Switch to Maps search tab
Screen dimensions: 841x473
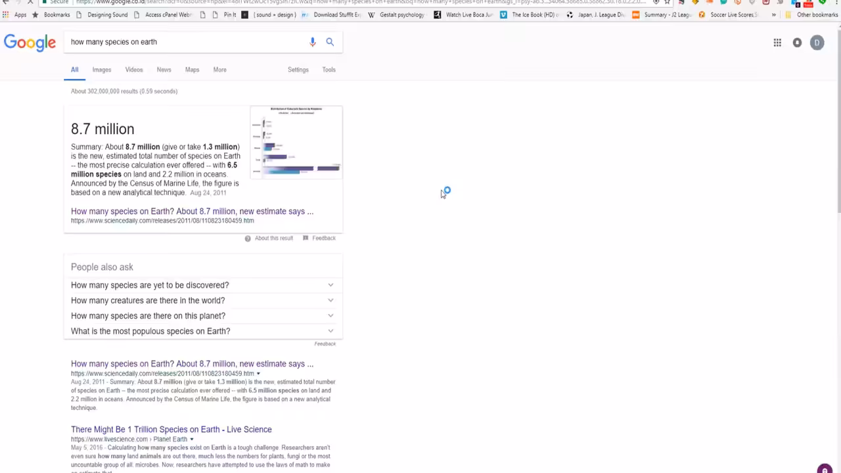click(x=192, y=70)
